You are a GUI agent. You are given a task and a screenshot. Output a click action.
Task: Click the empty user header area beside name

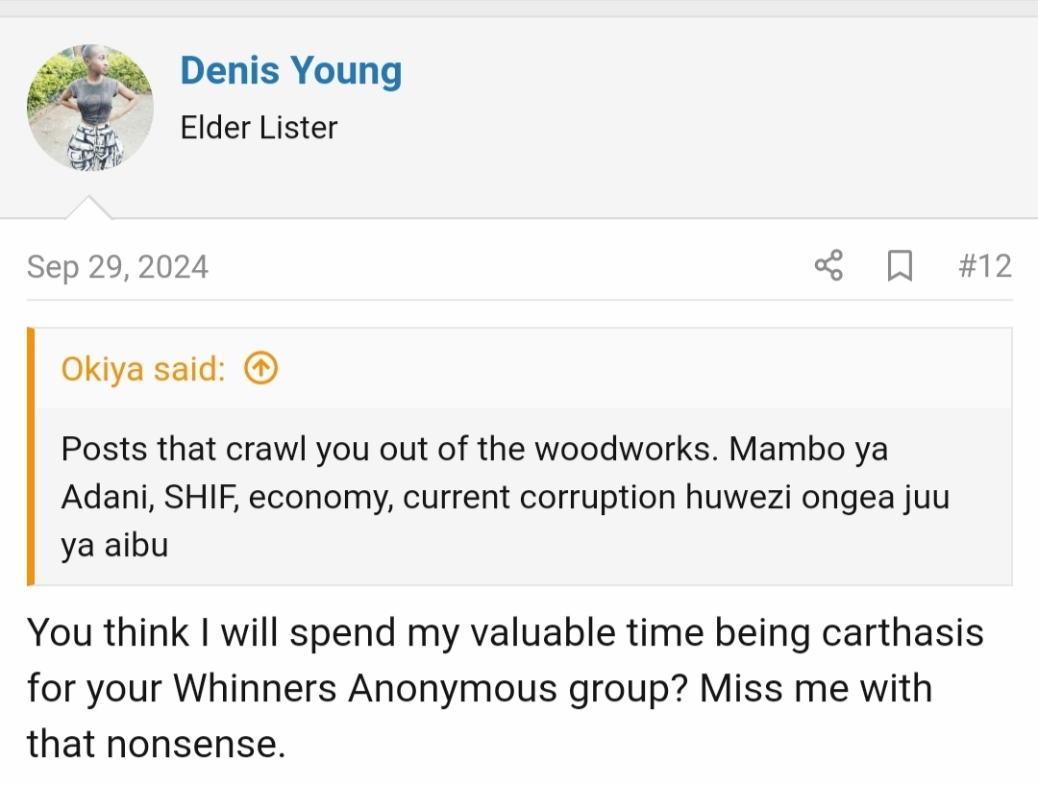click(715, 106)
